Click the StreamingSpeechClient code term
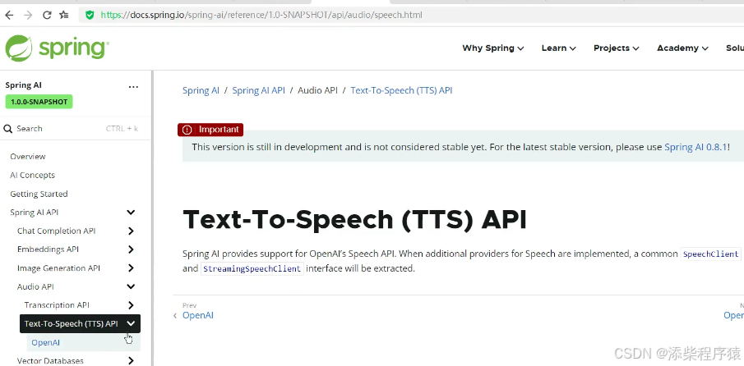The height and width of the screenshot is (366, 744). 252,269
